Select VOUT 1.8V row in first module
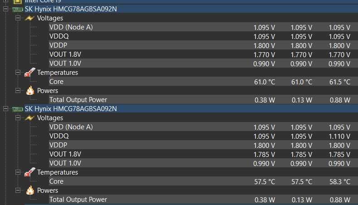The image size is (358, 205). [203, 54]
